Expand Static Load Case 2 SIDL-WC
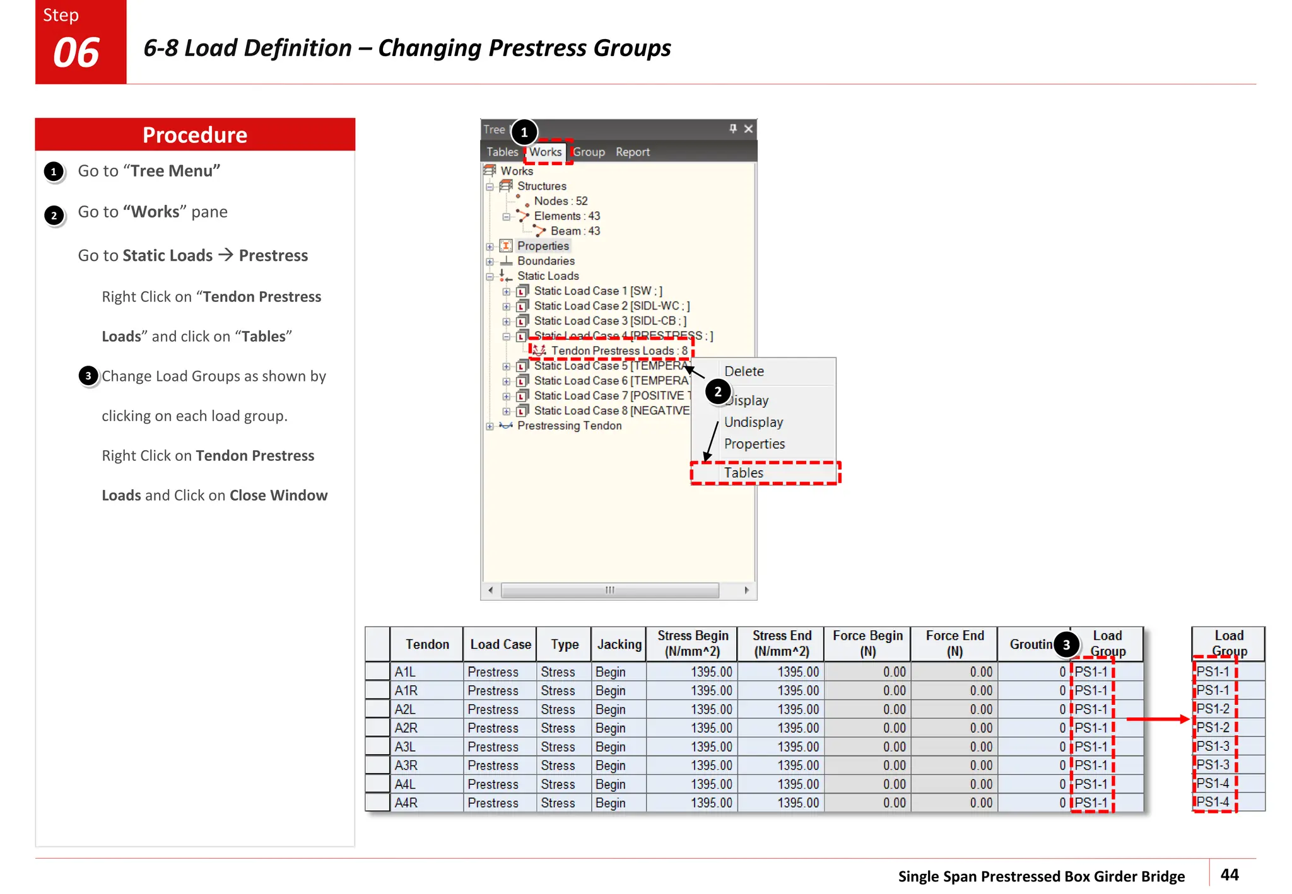The image size is (1292, 894). 506,306
